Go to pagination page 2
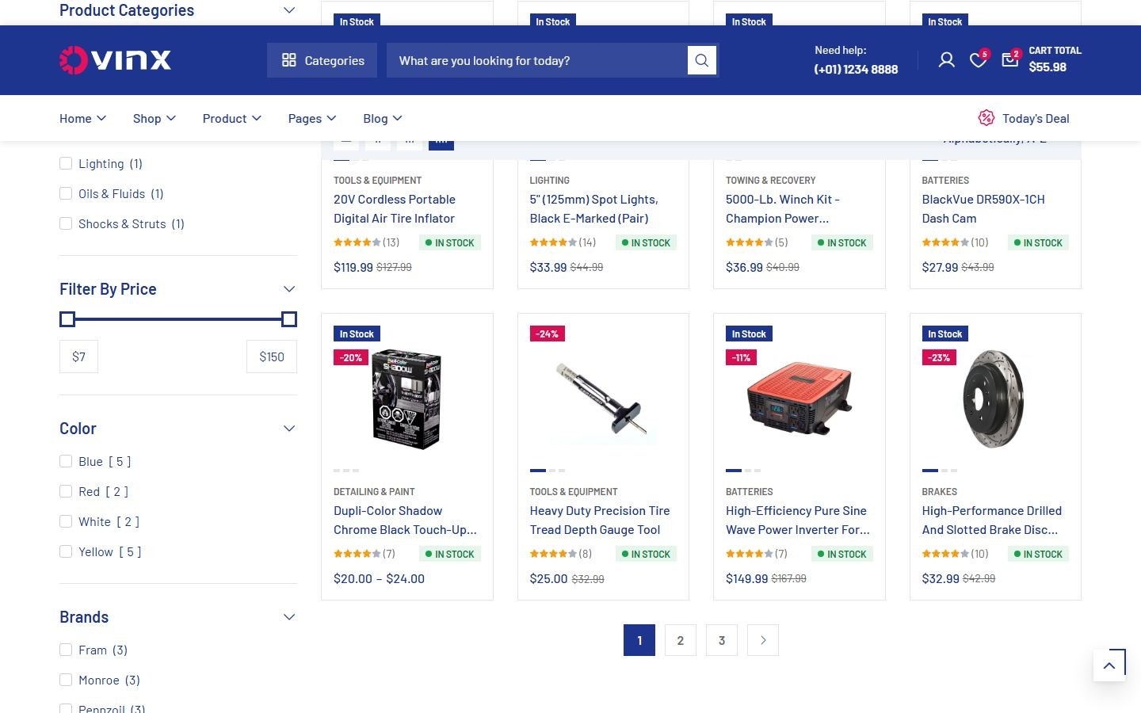 tap(681, 640)
